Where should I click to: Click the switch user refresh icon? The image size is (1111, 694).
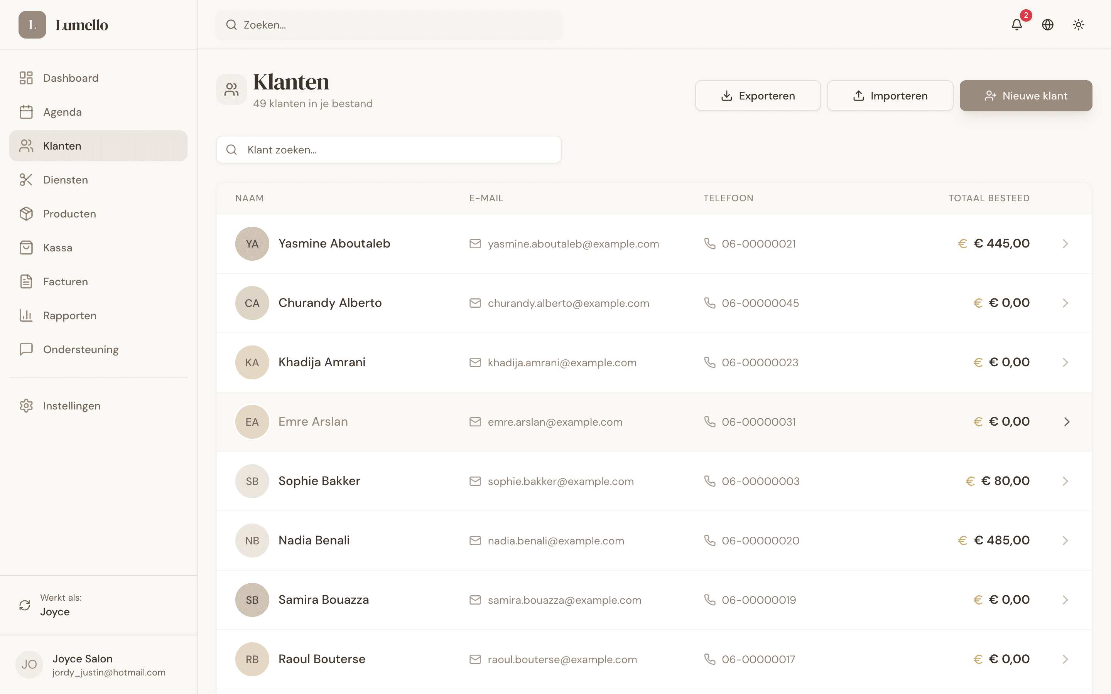[x=25, y=605]
